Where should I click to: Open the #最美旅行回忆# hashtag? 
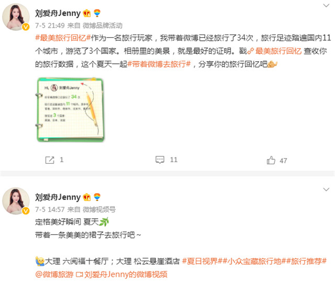(63, 38)
